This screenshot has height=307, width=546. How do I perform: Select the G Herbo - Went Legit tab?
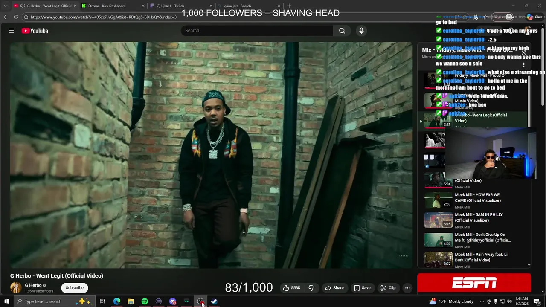pos(44,6)
